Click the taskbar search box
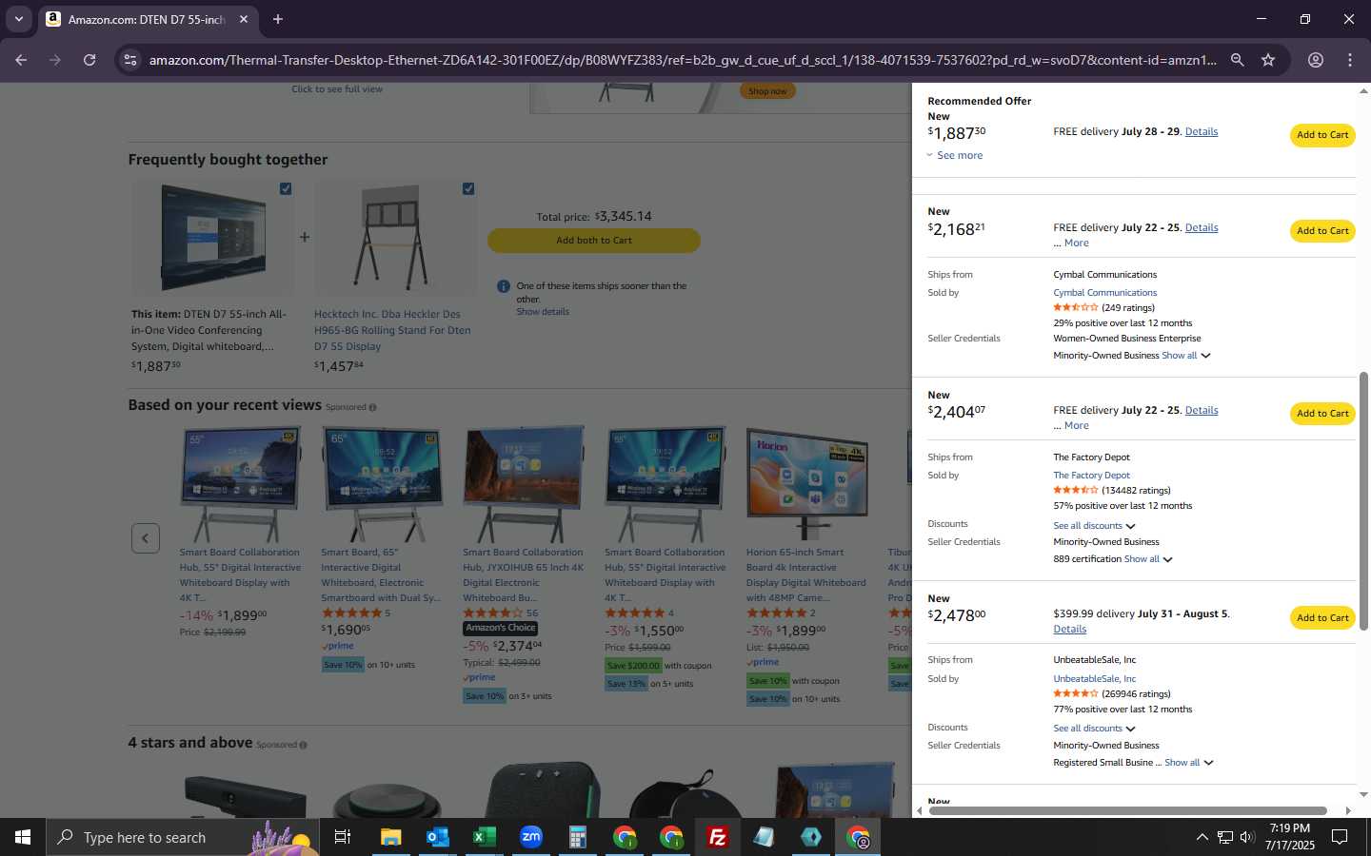The width and height of the screenshot is (1371, 856). (x=183, y=837)
